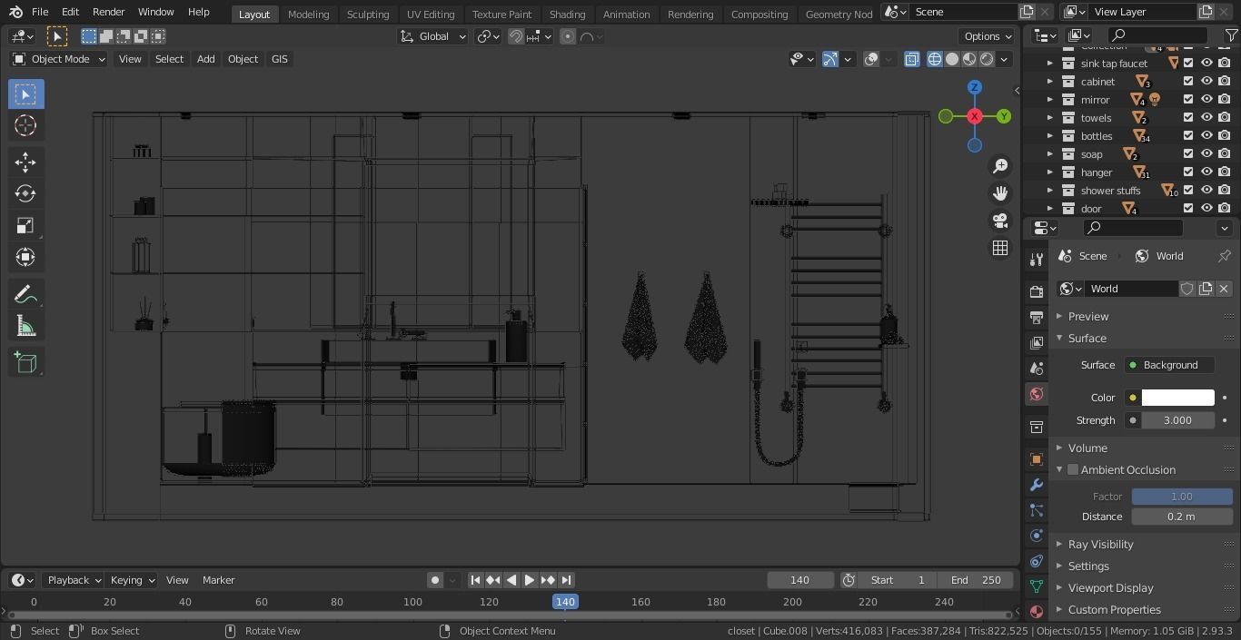
Task: Open the Playback dropdown in timeline
Action: tap(73, 580)
